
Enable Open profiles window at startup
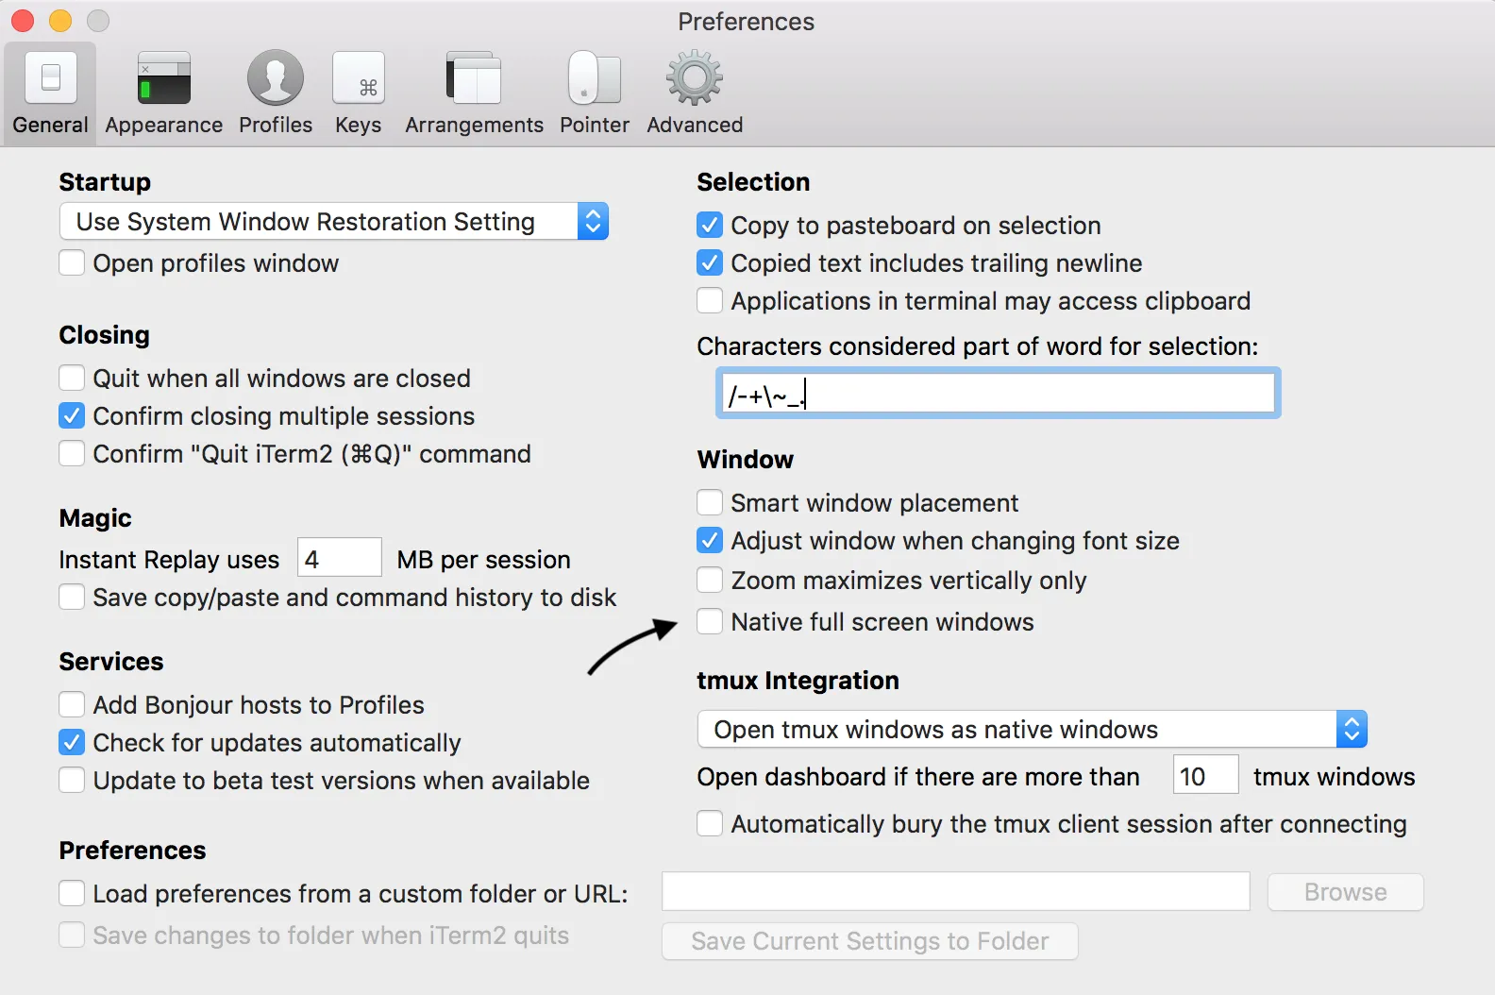click(72, 262)
